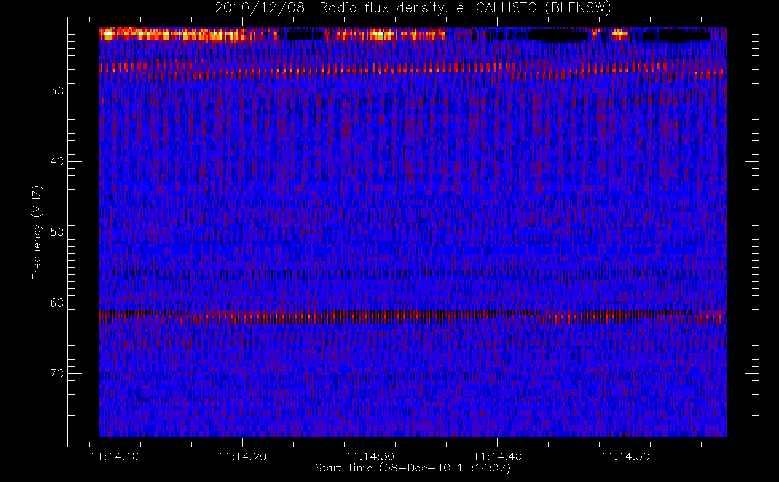Viewport: 779px width, 482px height.
Task: Click the 11:14:30 time tick label
Action: [x=370, y=456]
